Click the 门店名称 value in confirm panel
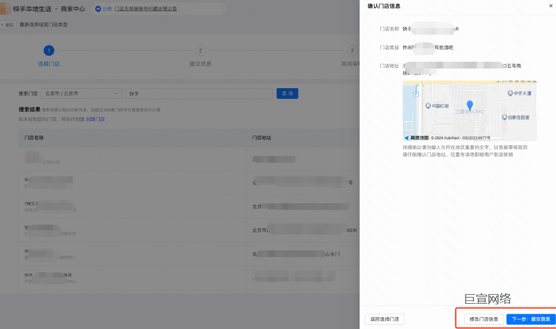556x329 pixels. point(430,29)
